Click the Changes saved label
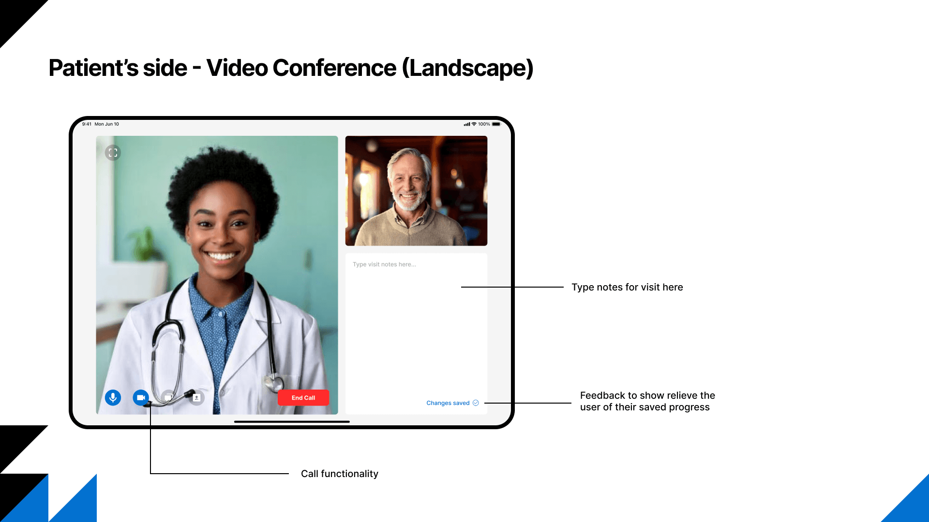 (448, 403)
